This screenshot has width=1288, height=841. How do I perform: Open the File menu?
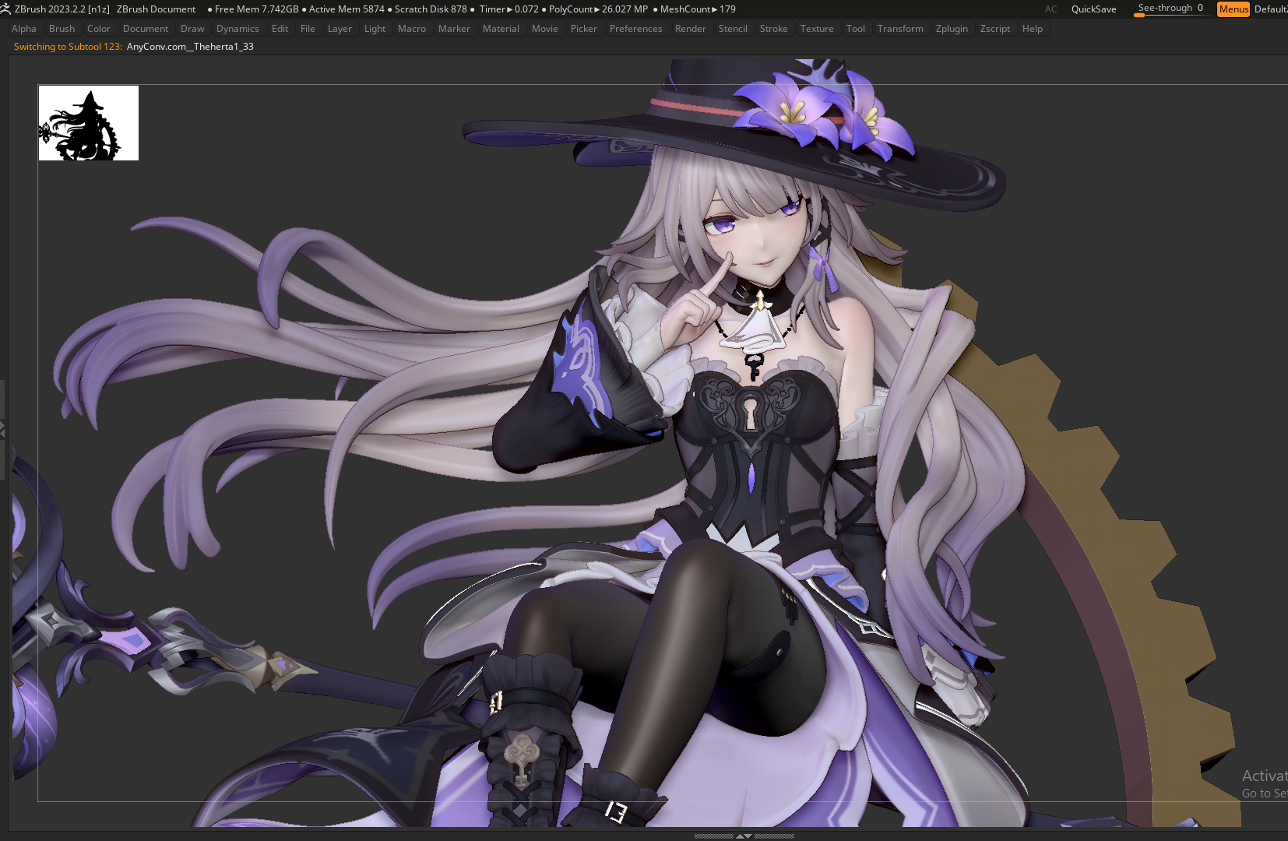[308, 29]
